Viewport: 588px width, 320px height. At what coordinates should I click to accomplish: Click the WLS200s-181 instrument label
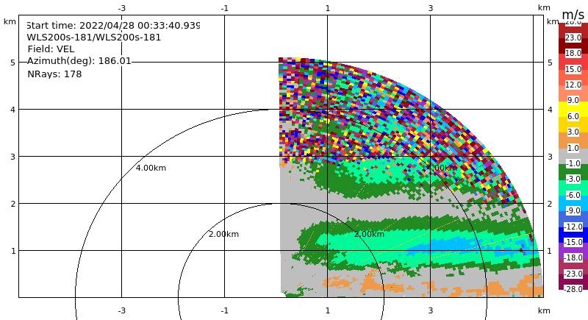pos(94,38)
